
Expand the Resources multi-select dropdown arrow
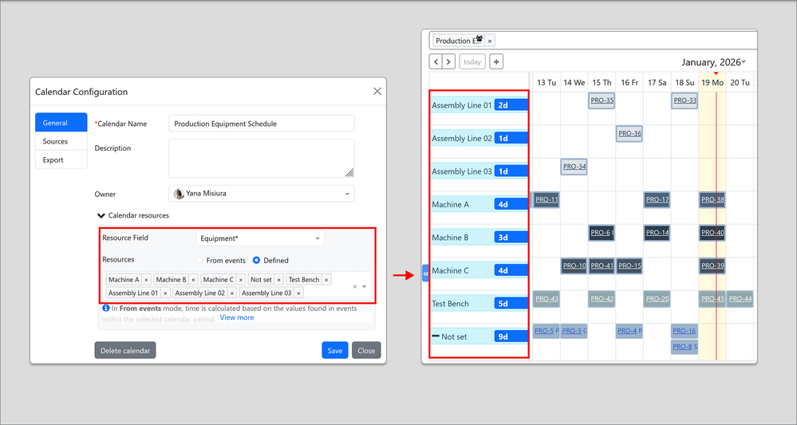click(365, 286)
